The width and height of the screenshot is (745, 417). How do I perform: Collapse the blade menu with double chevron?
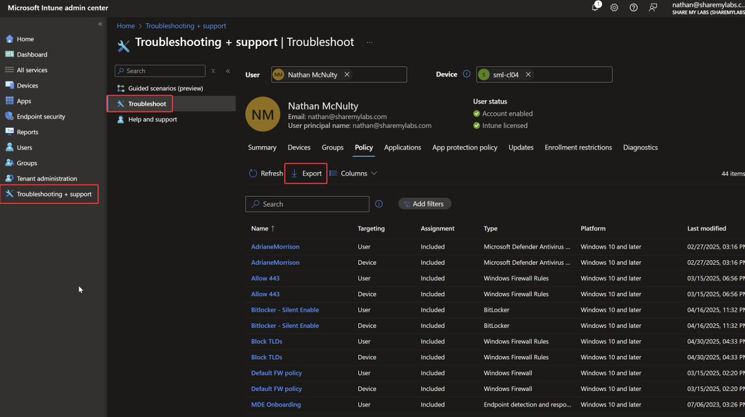(228, 71)
